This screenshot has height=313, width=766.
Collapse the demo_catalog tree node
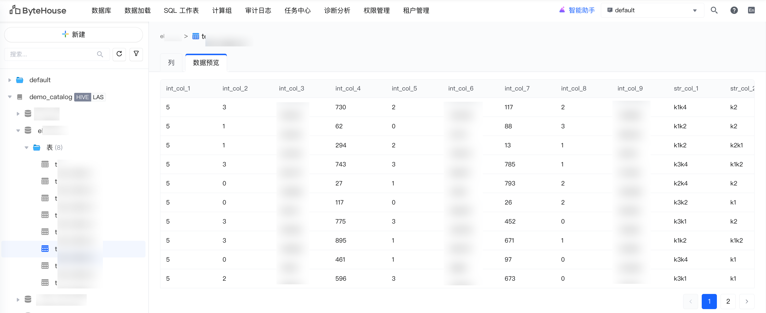tap(9, 97)
